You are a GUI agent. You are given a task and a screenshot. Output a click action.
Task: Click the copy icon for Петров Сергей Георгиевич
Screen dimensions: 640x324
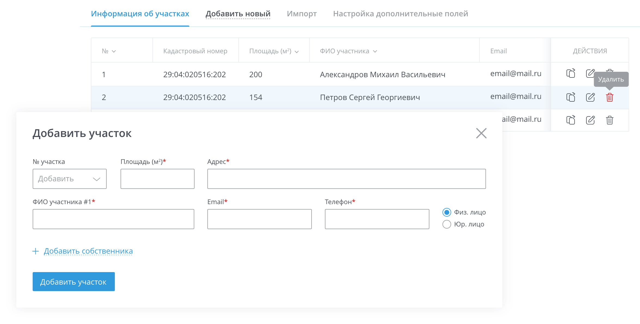571,97
